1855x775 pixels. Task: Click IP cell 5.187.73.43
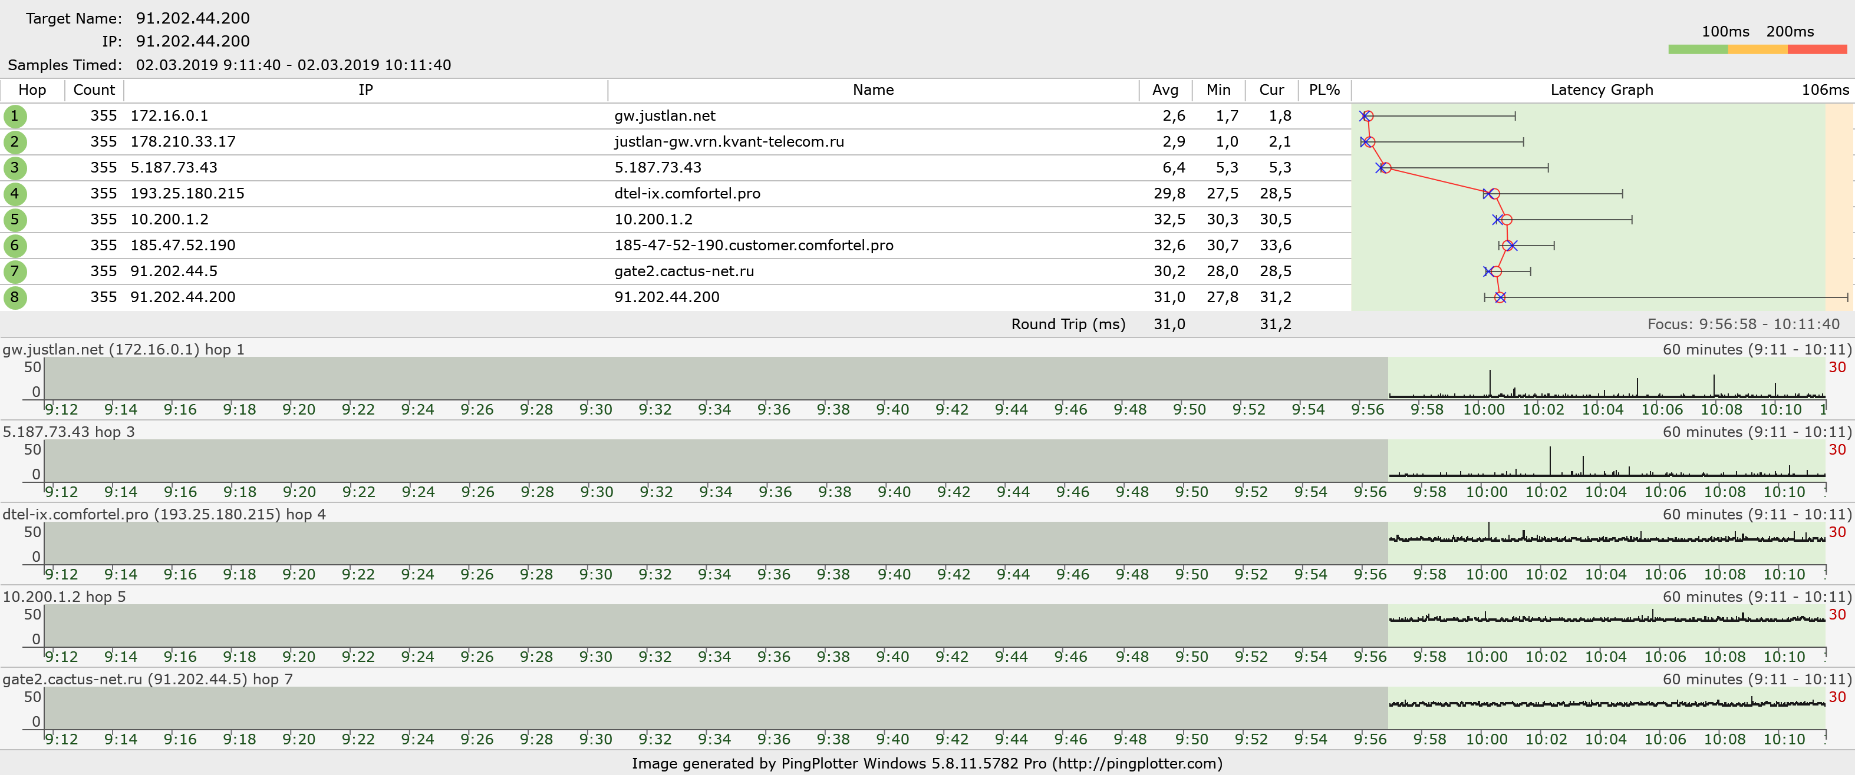tap(173, 168)
